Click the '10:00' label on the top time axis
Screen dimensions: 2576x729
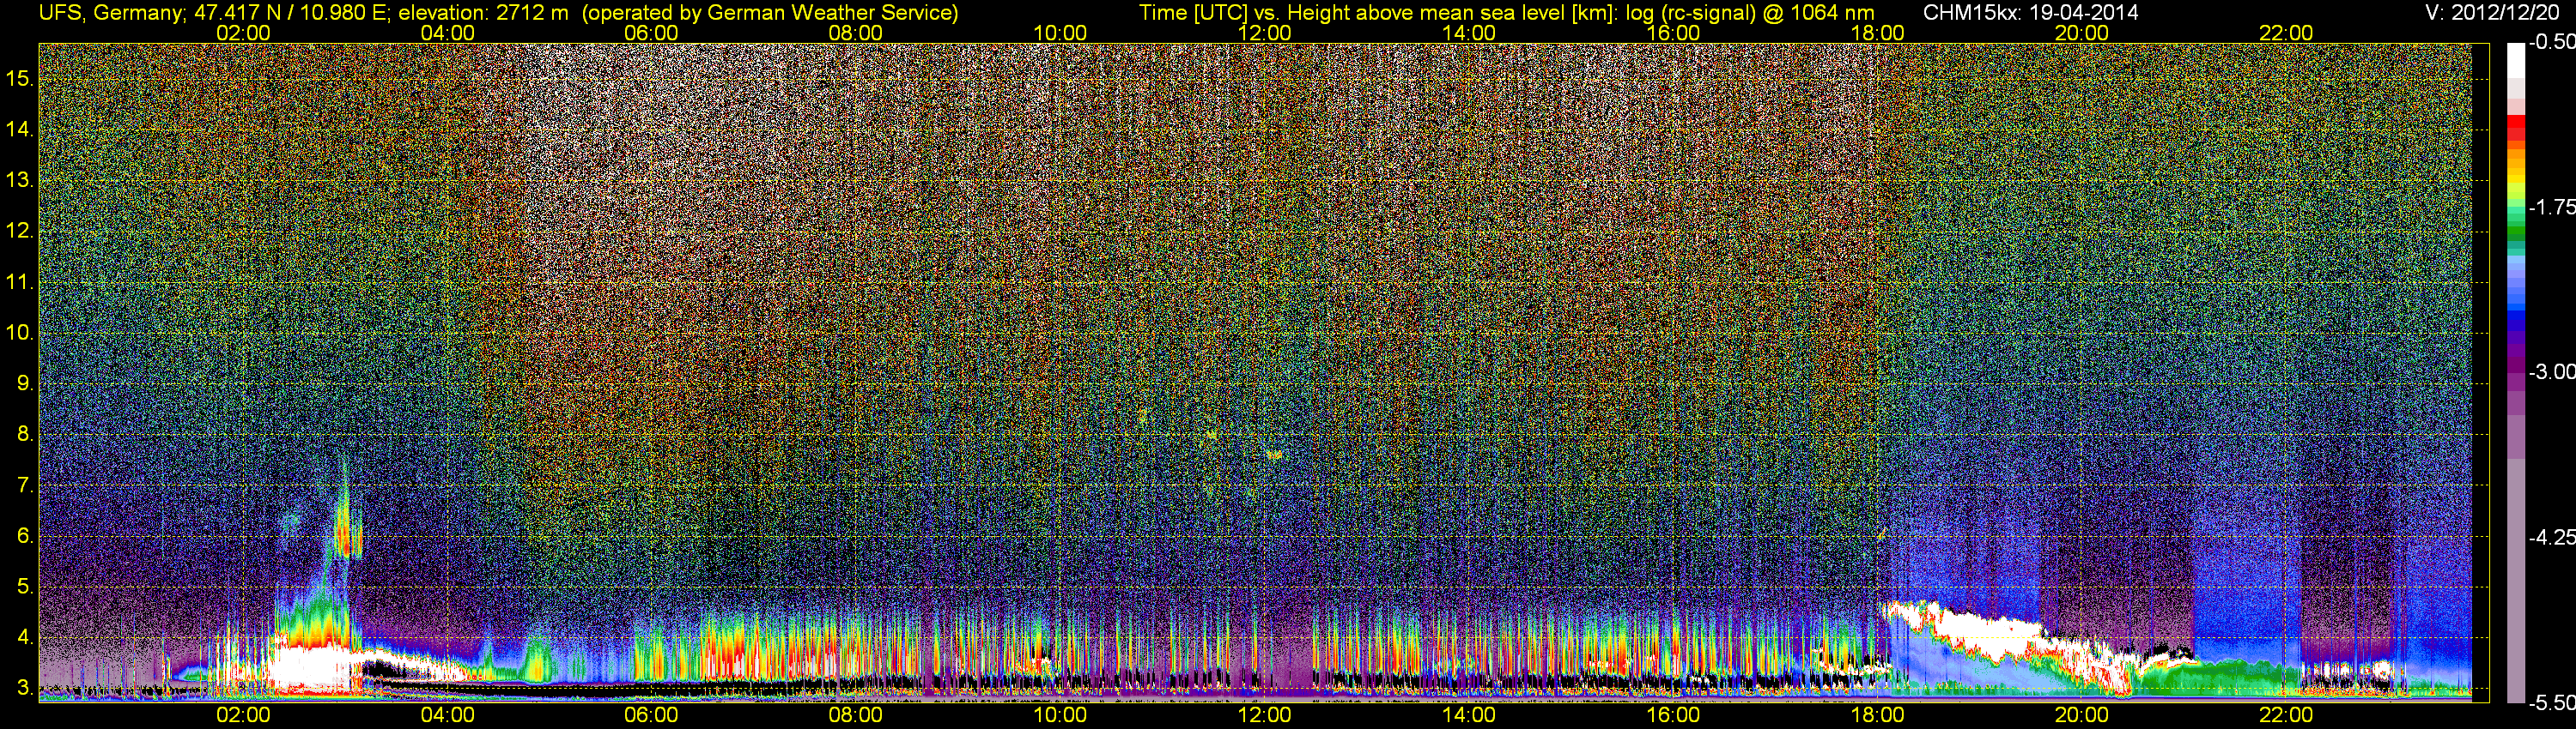coord(1060,33)
